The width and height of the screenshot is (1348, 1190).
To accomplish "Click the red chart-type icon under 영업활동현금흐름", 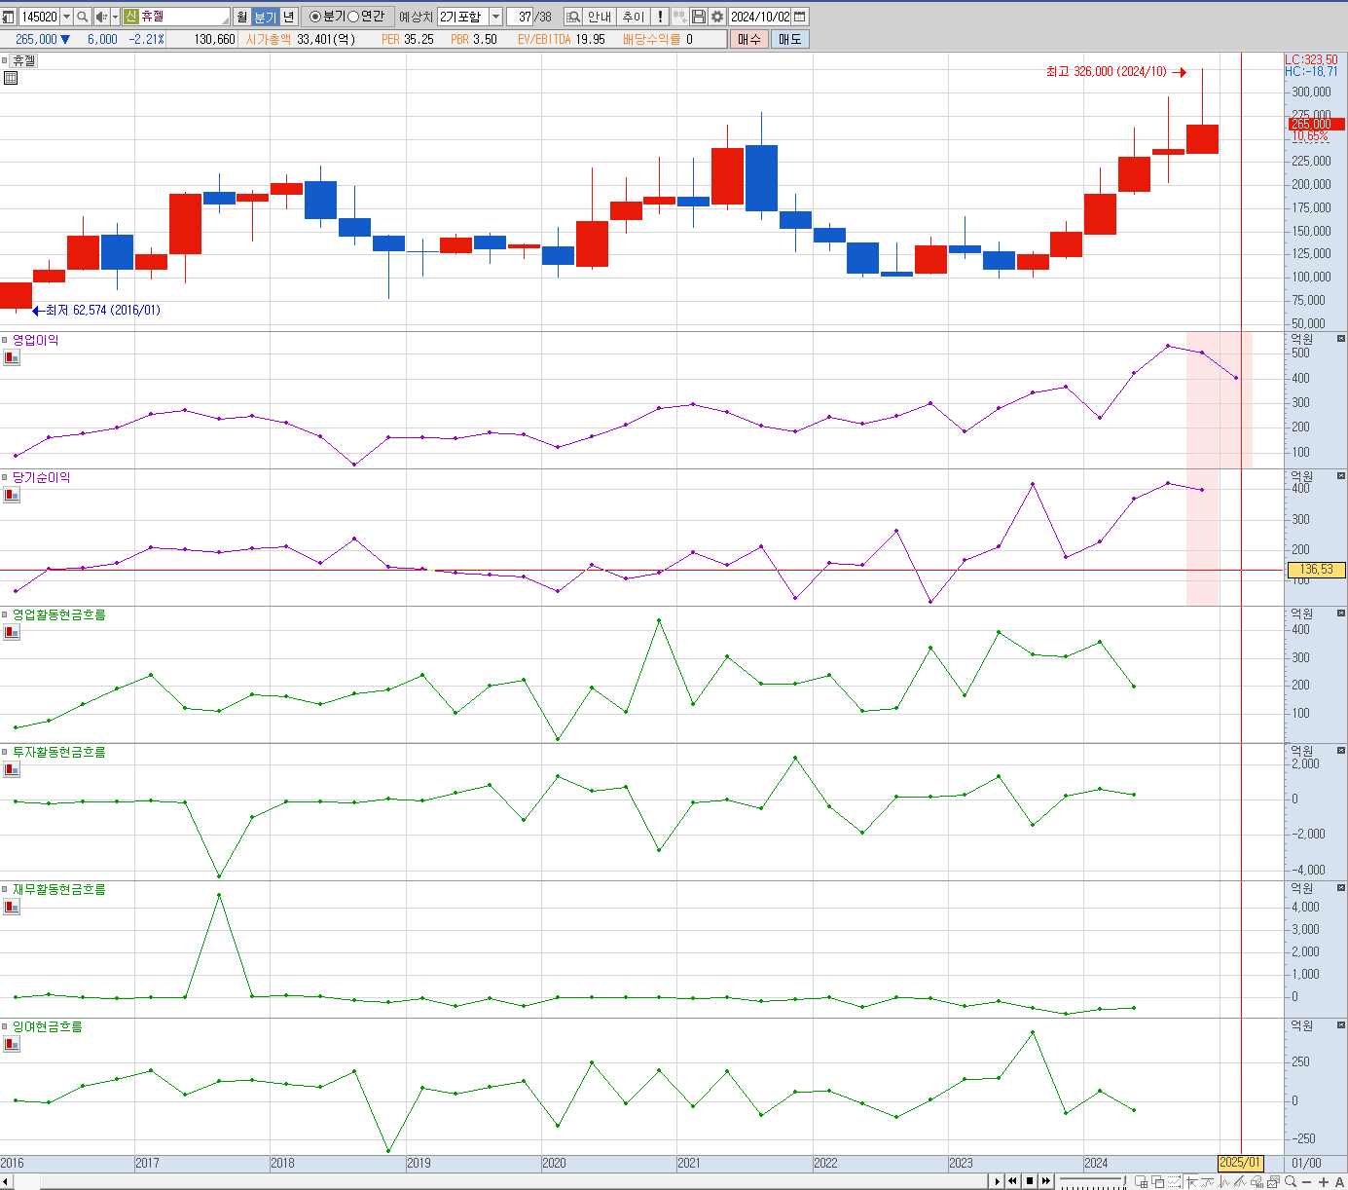I will click(12, 632).
